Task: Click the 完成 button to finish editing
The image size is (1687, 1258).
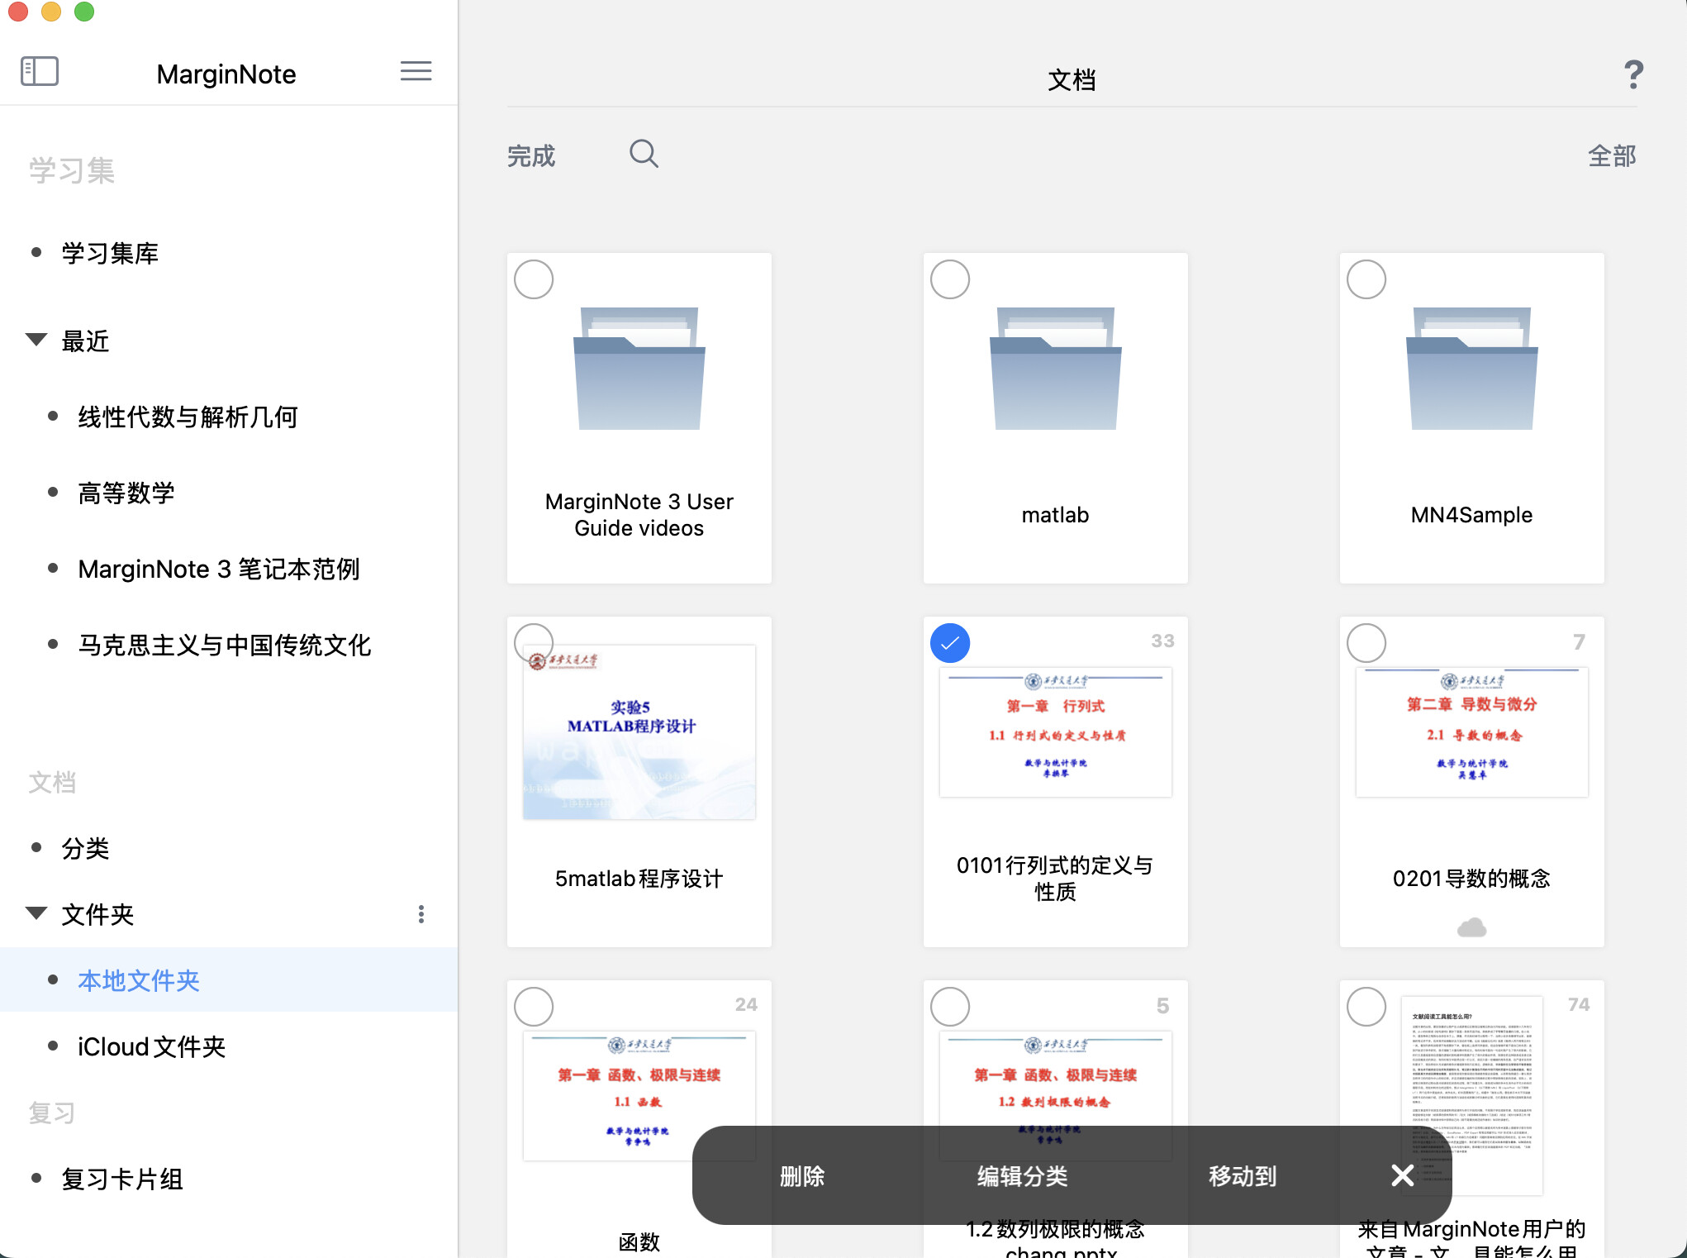Action: tap(531, 155)
